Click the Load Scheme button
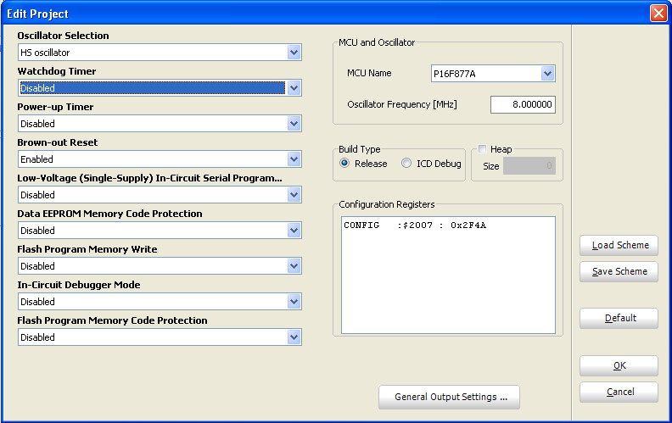The image size is (672, 423). point(619,245)
